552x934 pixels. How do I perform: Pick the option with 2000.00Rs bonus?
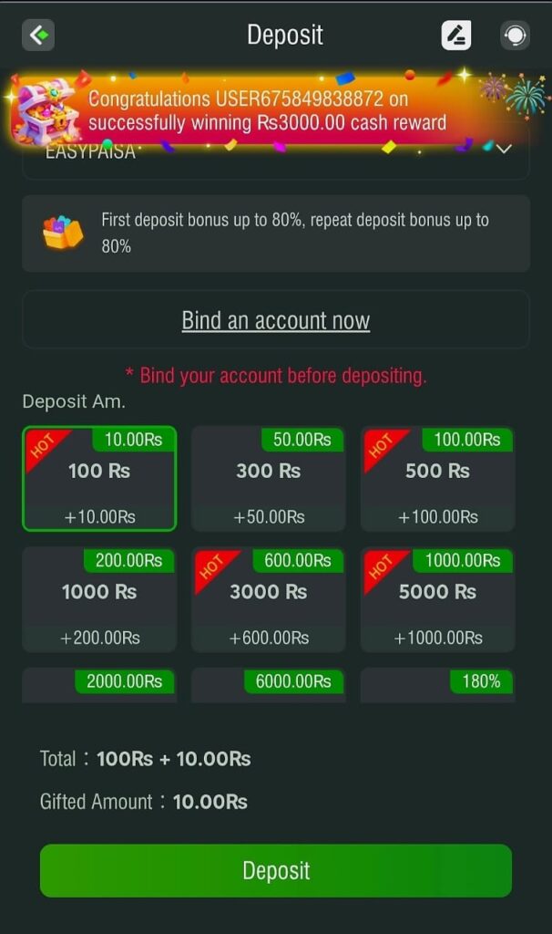click(x=99, y=684)
